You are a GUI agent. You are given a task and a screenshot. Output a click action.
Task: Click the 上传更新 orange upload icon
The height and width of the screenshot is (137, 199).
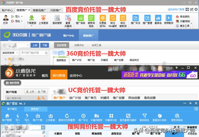tap(43, 18)
